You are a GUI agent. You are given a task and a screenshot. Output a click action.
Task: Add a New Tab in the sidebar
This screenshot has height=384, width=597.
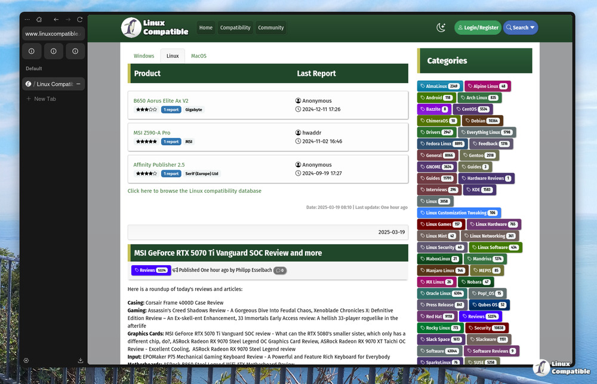(45, 99)
